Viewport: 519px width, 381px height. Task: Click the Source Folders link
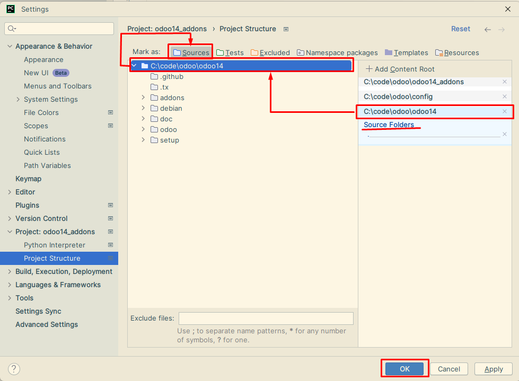point(389,125)
